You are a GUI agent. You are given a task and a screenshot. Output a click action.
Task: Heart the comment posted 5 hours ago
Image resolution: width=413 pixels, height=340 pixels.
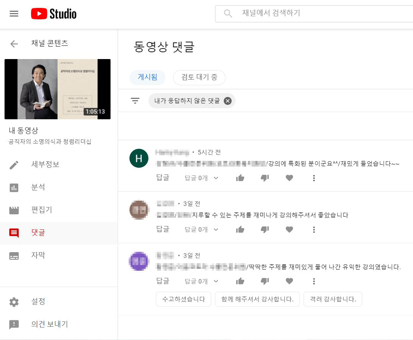[289, 178]
